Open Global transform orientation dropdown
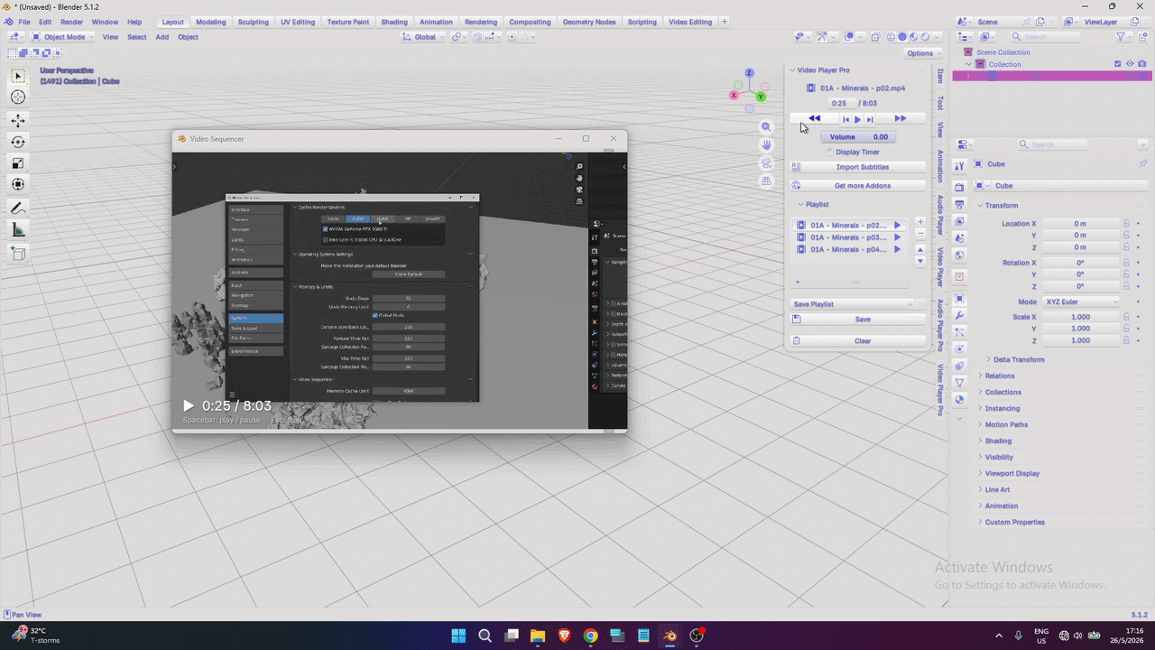1155x650 pixels. [423, 37]
